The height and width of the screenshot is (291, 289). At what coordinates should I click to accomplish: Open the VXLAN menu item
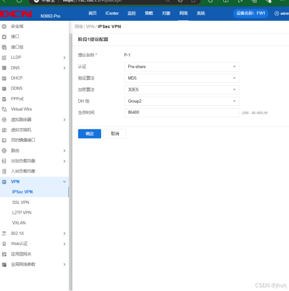(19, 223)
